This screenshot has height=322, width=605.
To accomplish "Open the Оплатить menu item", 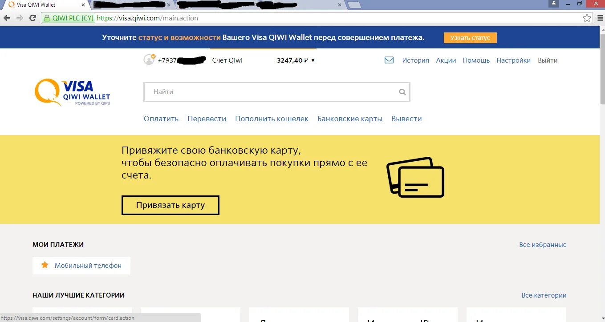I will pos(161,119).
